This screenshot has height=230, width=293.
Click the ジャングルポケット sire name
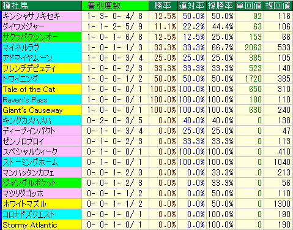coord(29,183)
